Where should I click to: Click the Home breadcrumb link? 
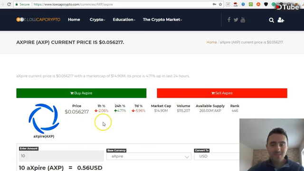(x=211, y=42)
